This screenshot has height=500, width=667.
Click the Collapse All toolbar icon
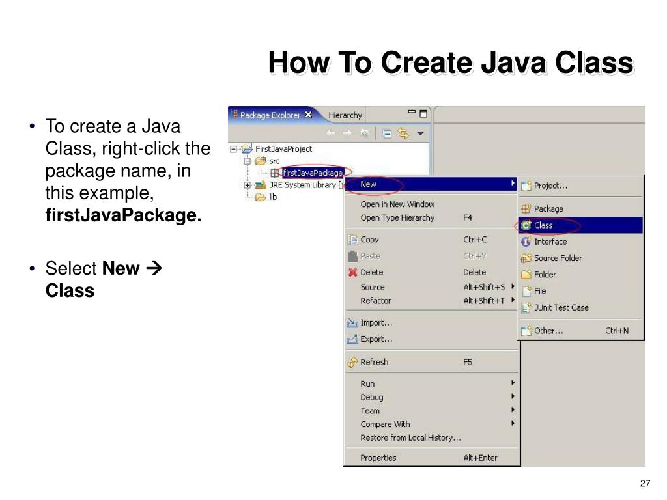(x=387, y=134)
